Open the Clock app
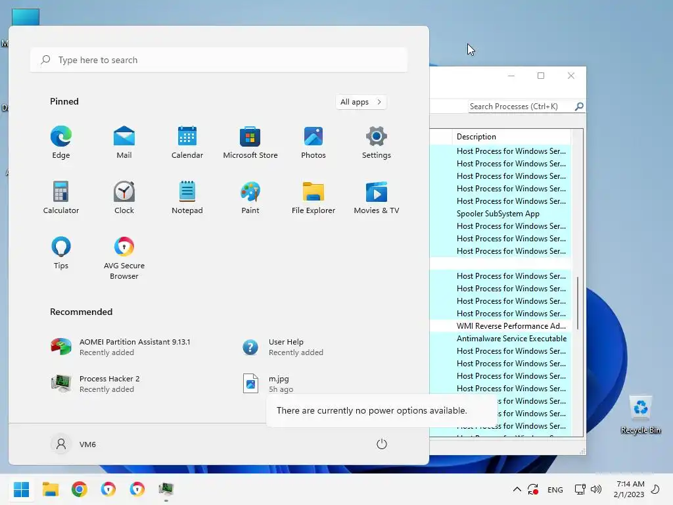Image resolution: width=673 pixels, height=505 pixels. point(124,197)
